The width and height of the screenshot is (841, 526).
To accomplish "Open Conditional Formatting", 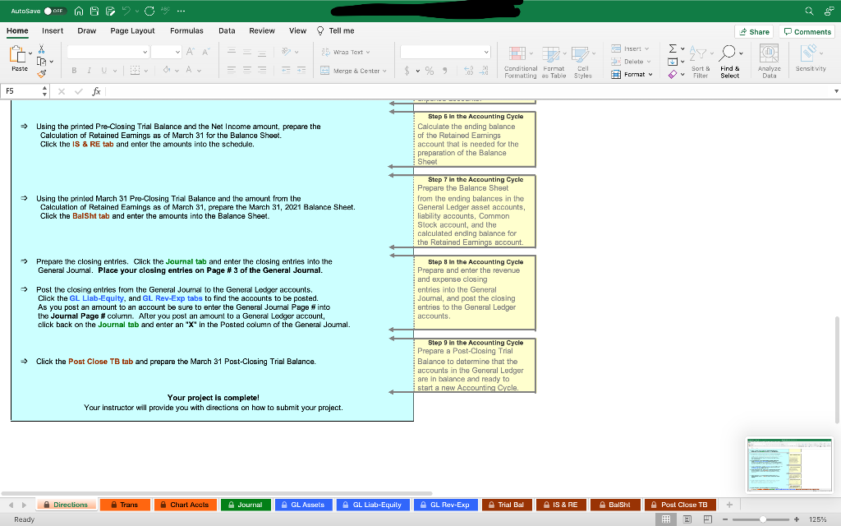I will click(x=520, y=62).
